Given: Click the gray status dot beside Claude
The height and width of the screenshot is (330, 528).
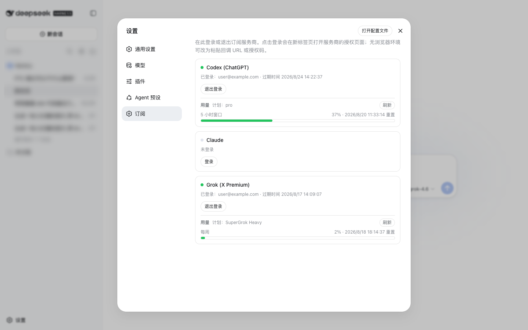Looking at the screenshot, I should pos(202,140).
